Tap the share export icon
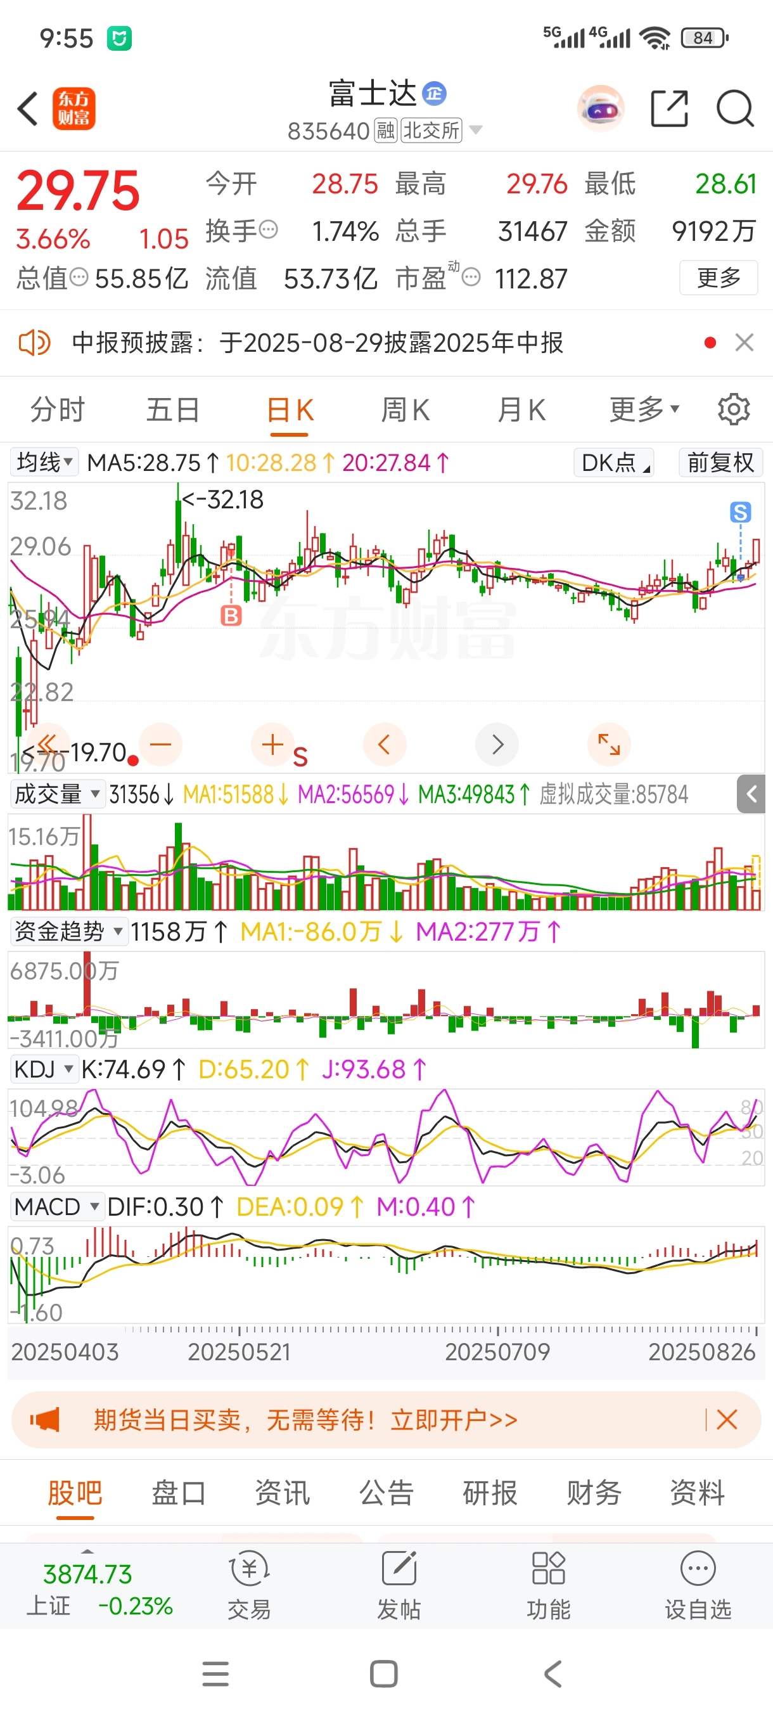This screenshot has height=1719, width=773. [669, 108]
